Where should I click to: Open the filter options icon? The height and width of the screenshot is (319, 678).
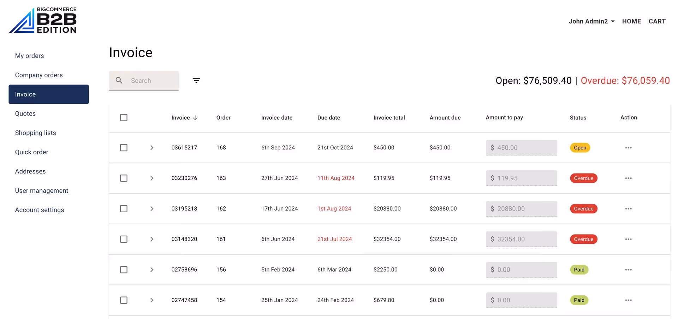click(196, 81)
